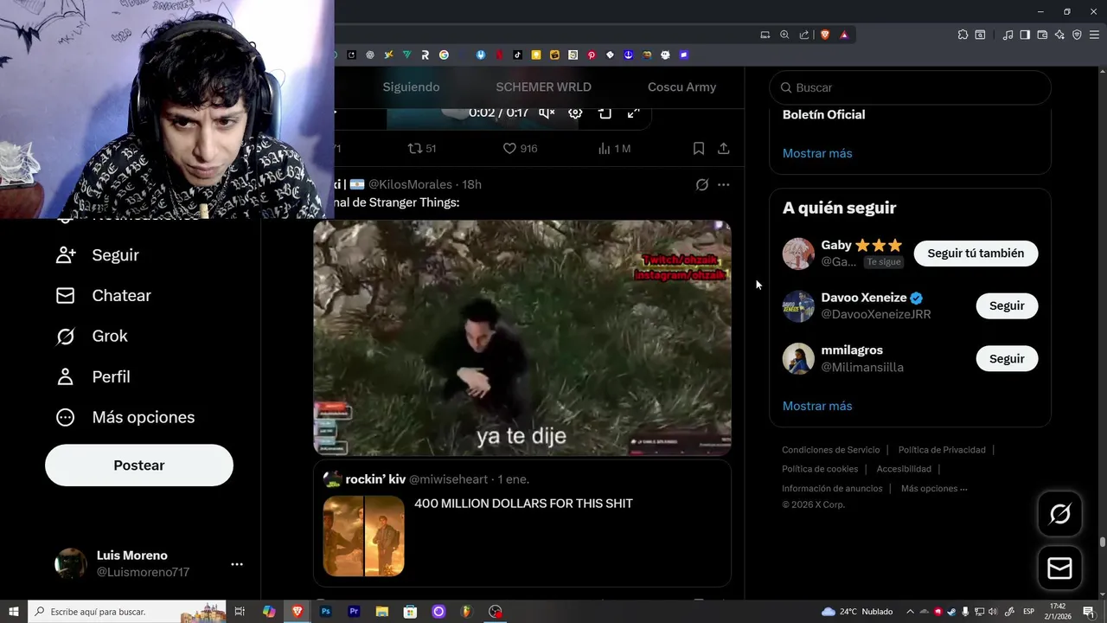Open the floating messages envelope button
The width and height of the screenshot is (1107, 623).
(1059, 568)
